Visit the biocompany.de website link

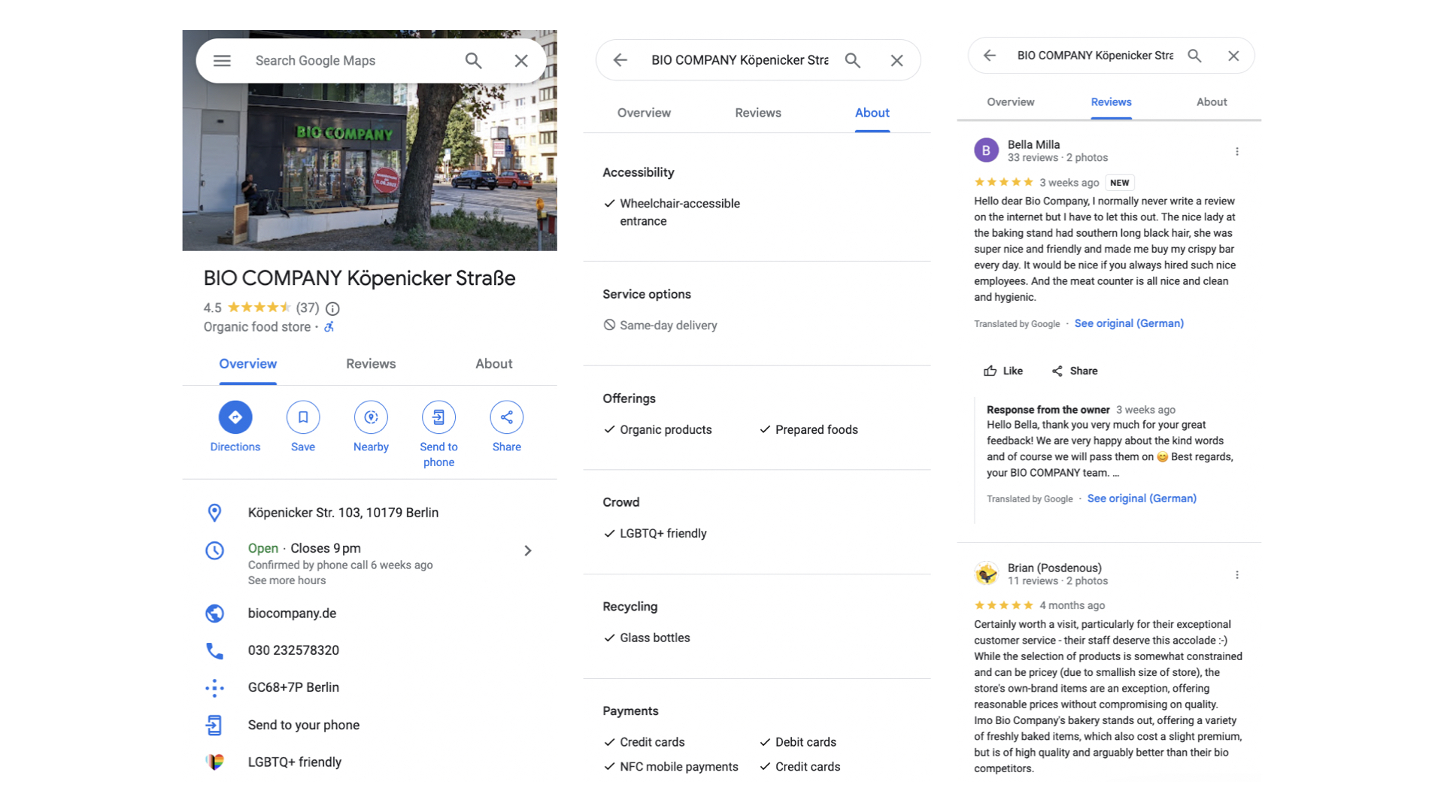(292, 613)
